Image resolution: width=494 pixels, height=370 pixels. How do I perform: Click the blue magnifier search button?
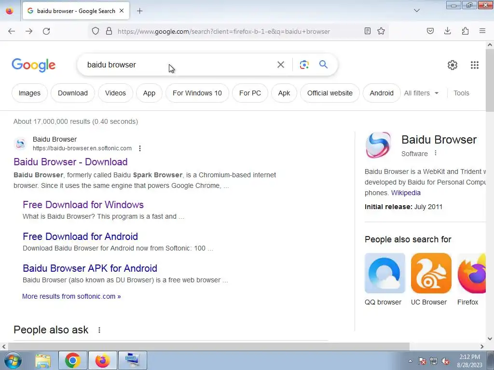(324, 65)
